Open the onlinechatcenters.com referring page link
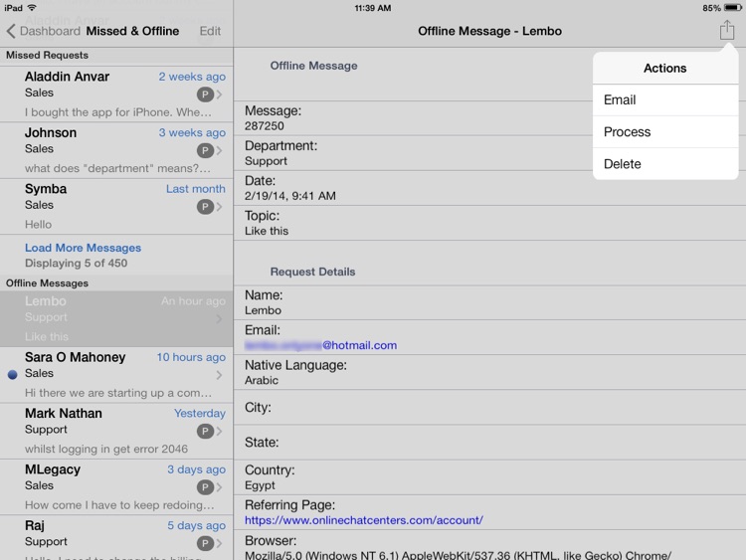 point(364,520)
